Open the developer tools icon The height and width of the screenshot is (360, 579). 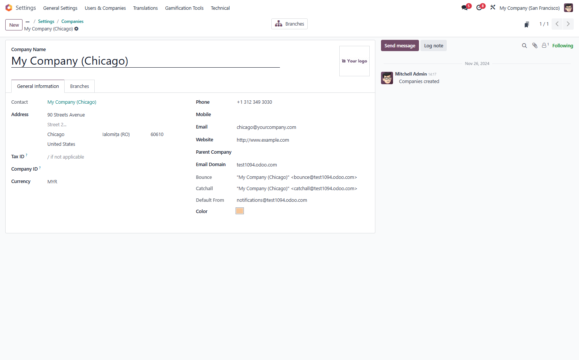point(493,8)
